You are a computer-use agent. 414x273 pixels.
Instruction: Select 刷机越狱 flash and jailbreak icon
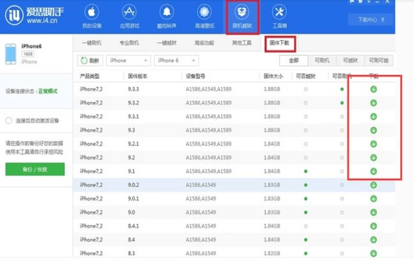pos(242,12)
